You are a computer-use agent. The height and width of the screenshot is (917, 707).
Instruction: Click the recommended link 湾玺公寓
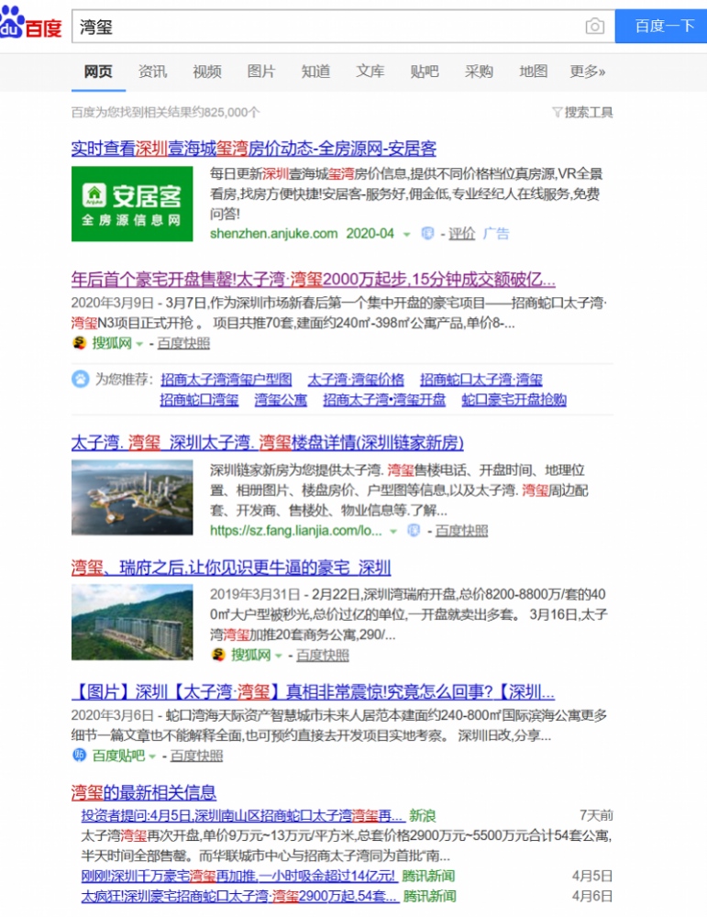281,400
